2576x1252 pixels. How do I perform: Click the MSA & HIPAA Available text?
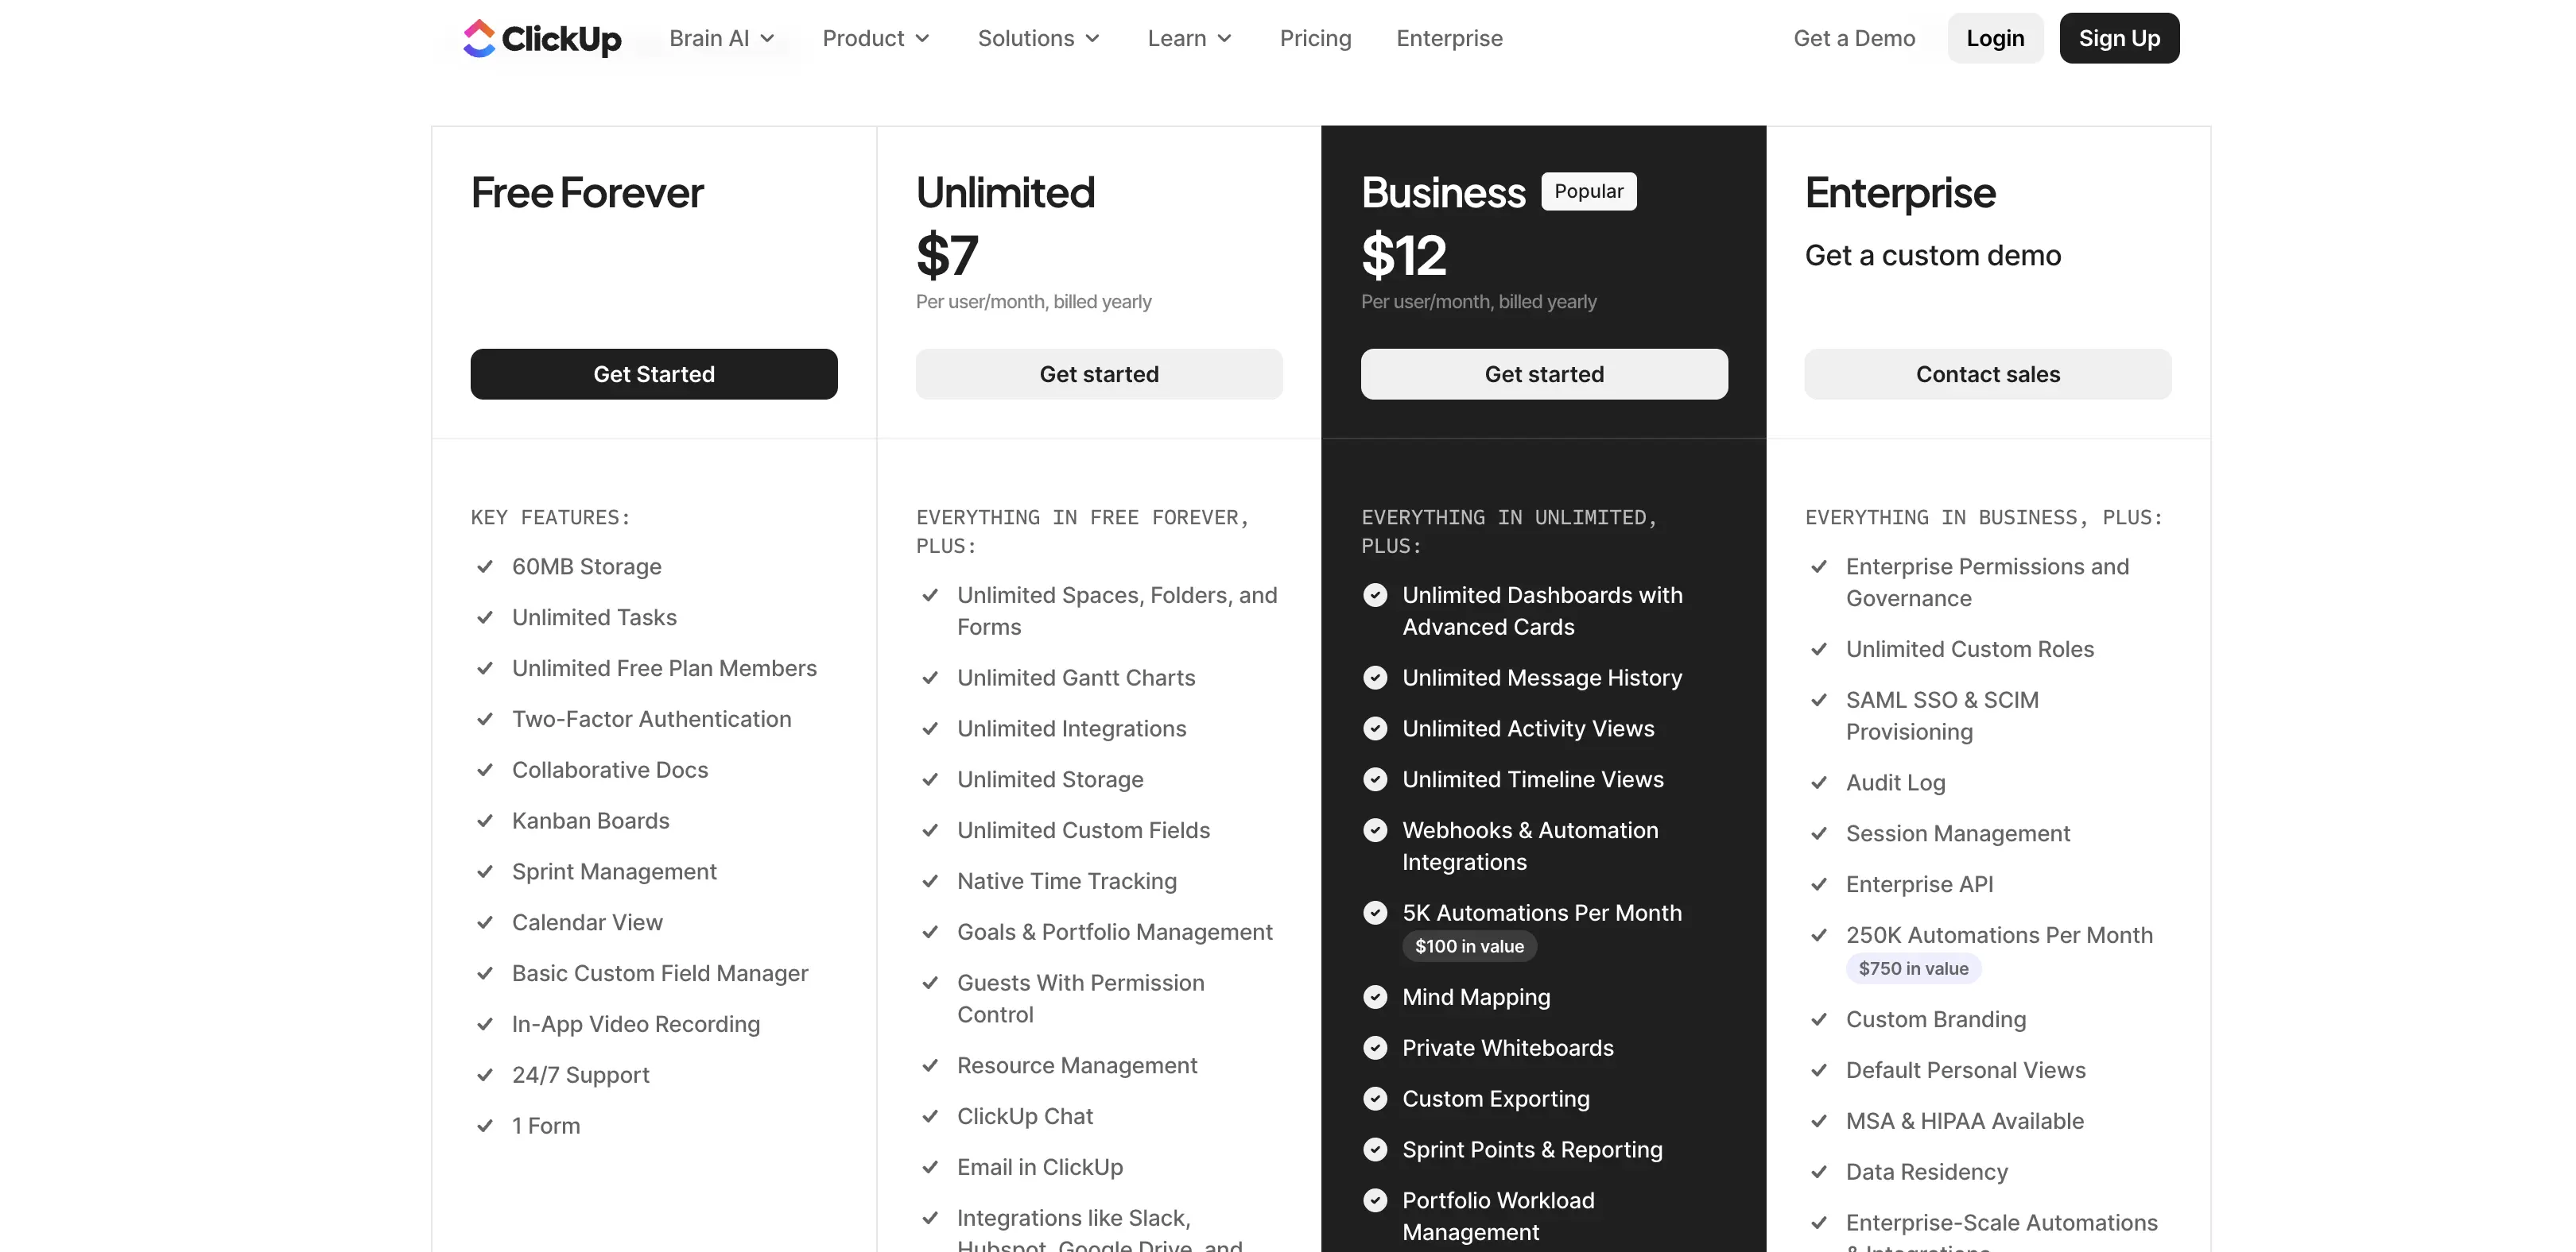[1965, 1121]
